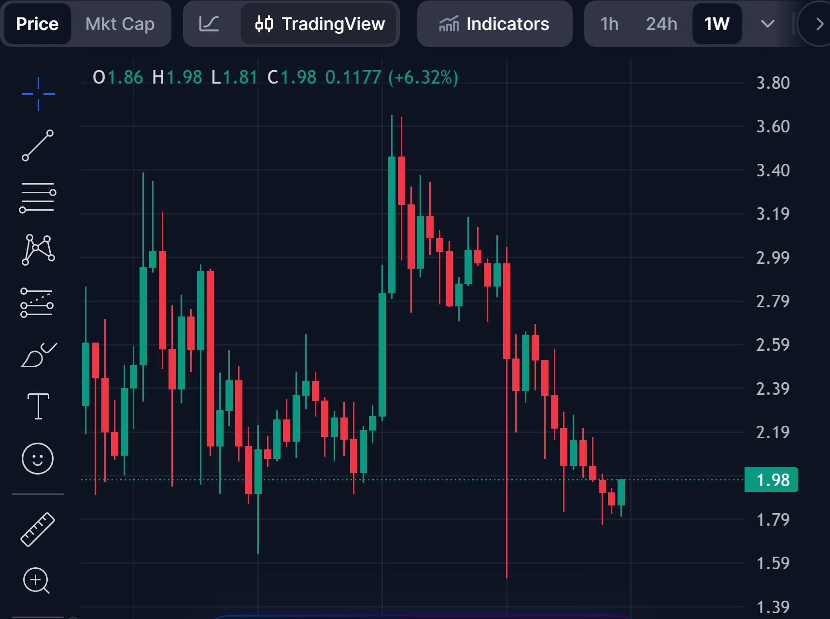Activate the zoom in tool
Image resolution: width=830 pixels, height=619 pixels.
click(37, 581)
